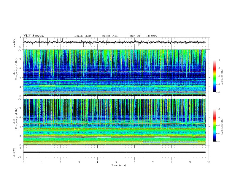The height and width of the screenshot is (182, 235).
Task: Click the ch.1(V) waveform axis label
Action: point(14,42)
